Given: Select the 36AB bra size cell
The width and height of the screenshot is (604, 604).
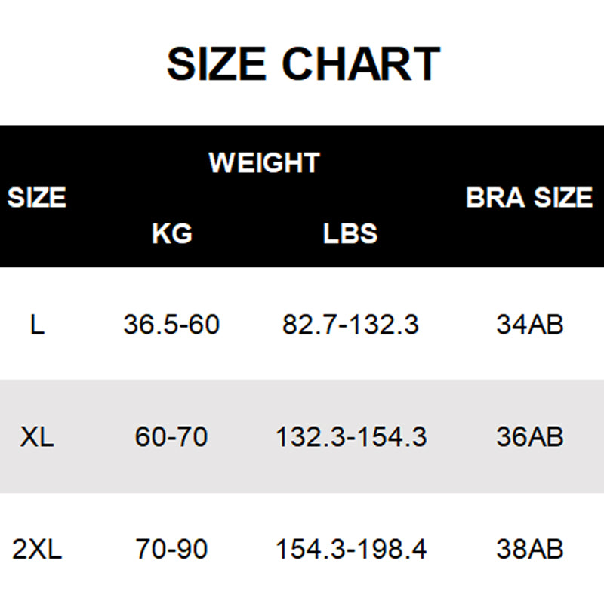Looking at the screenshot, I should click(530, 437).
